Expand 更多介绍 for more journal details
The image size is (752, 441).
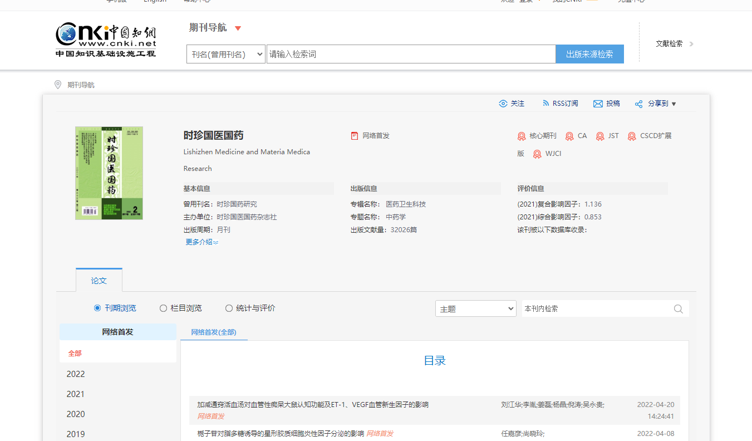pyautogui.click(x=202, y=242)
